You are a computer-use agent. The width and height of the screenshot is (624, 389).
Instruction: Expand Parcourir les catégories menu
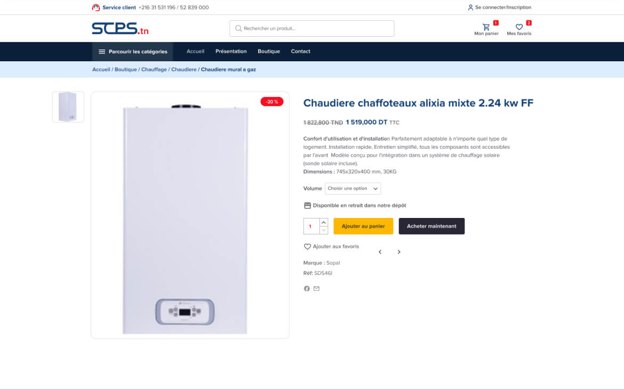132,52
